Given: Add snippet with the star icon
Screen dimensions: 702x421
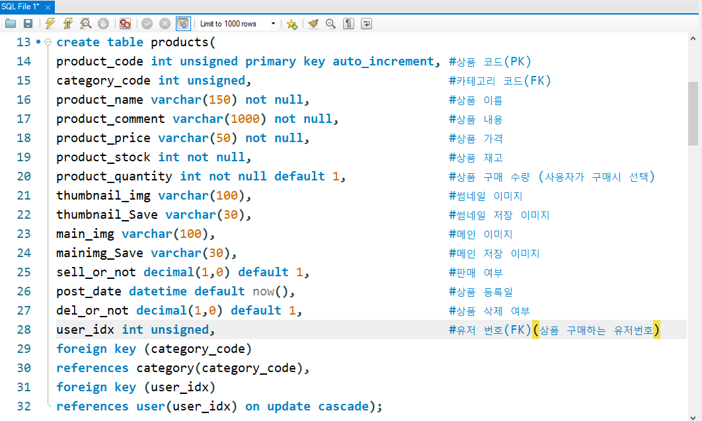Looking at the screenshot, I should coord(292,24).
